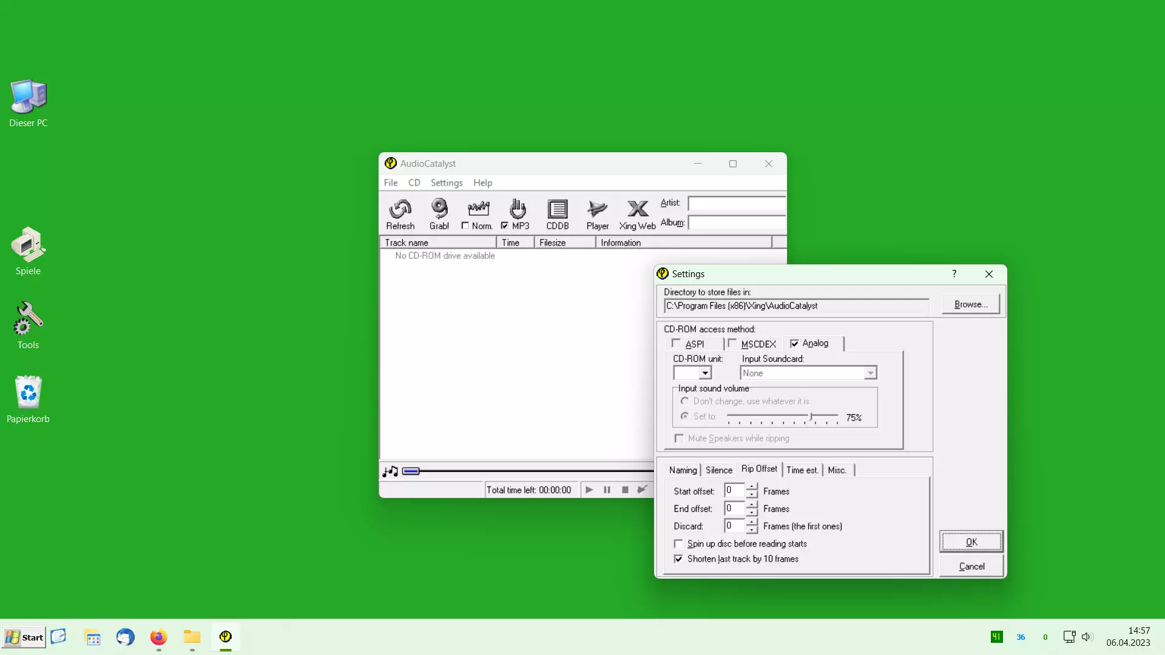1165x655 pixels.
Task: Open the CD menu
Action: click(x=414, y=183)
